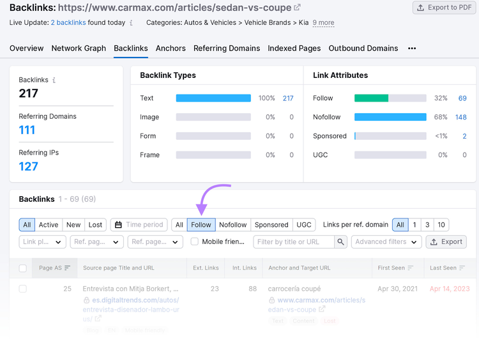This screenshot has width=479, height=343.
Task: Select checkbox for Entrevista con Mitja Borkert row
Action: (x=22, y=289)
